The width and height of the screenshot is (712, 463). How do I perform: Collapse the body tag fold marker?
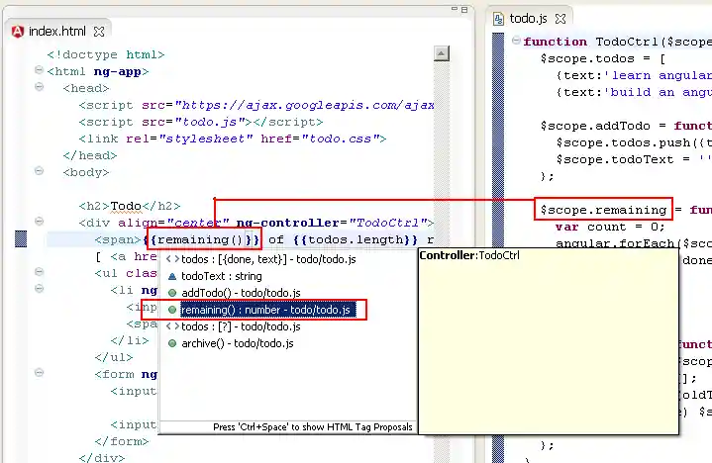38,172
